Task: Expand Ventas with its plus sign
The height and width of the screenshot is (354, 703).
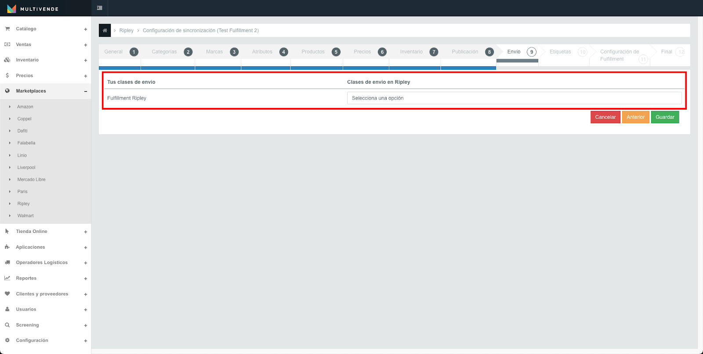Action: [86, 45]
